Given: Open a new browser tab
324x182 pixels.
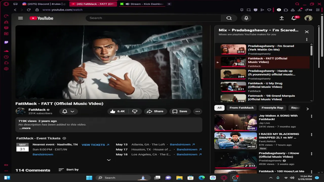Looking at the screenshot, I should (169, 4).
